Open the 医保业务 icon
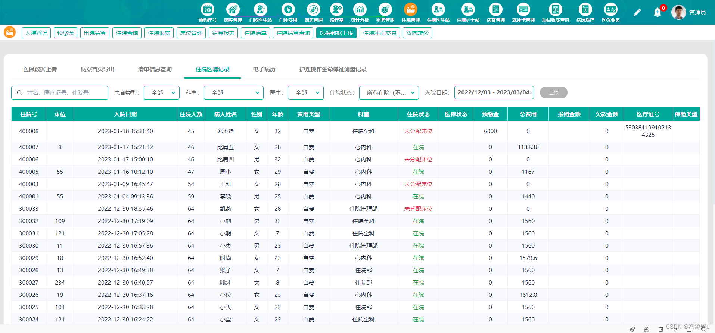 tap(611, 9)
